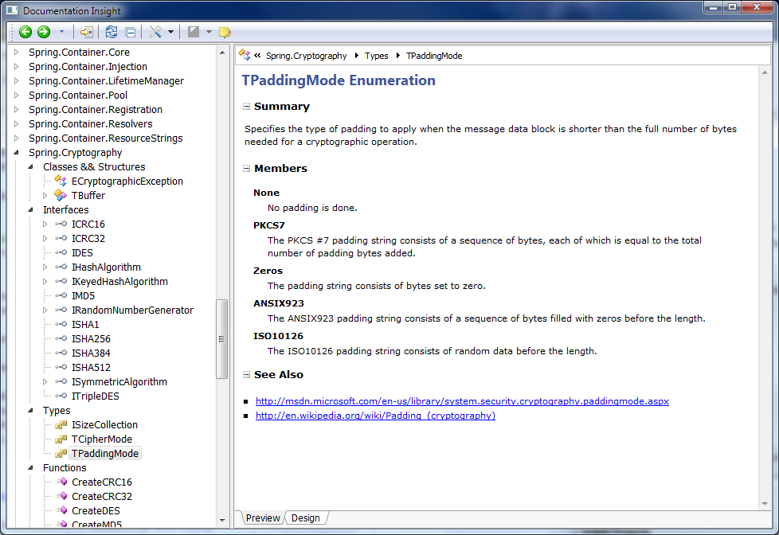Collapse the See Also section
This screenshot has width=779, height=535.
(246, 374)
